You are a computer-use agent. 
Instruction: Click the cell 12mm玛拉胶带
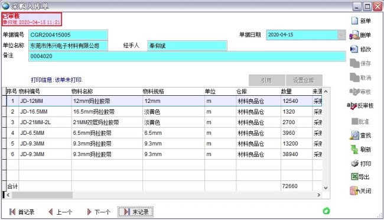coord(107,101)
